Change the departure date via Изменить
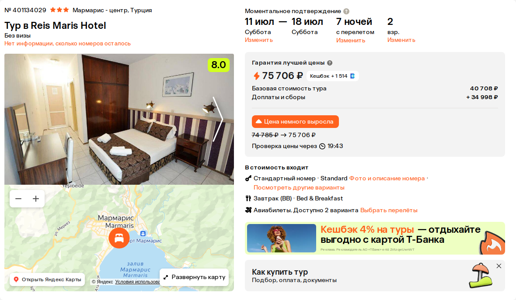The width and height of the screenshot is (516, 300). pos(259,40)
